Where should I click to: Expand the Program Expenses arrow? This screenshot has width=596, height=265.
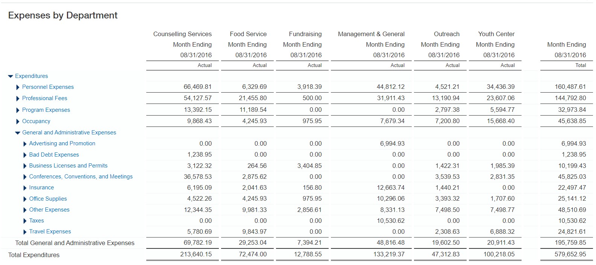coord(18,110)
